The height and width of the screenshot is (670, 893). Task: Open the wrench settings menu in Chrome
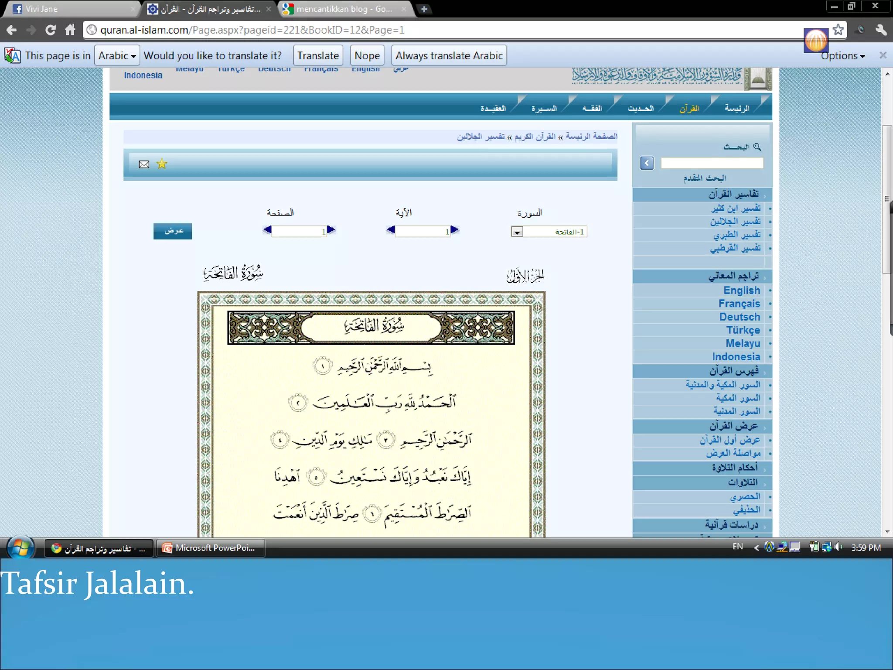(x=881, y=30)
